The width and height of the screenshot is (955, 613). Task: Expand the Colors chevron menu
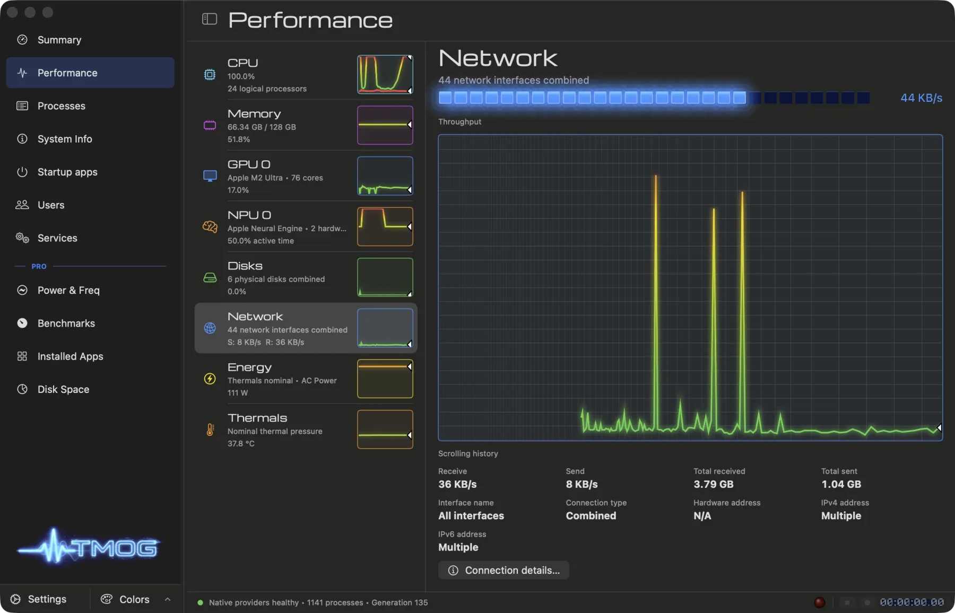click(168, 599)
